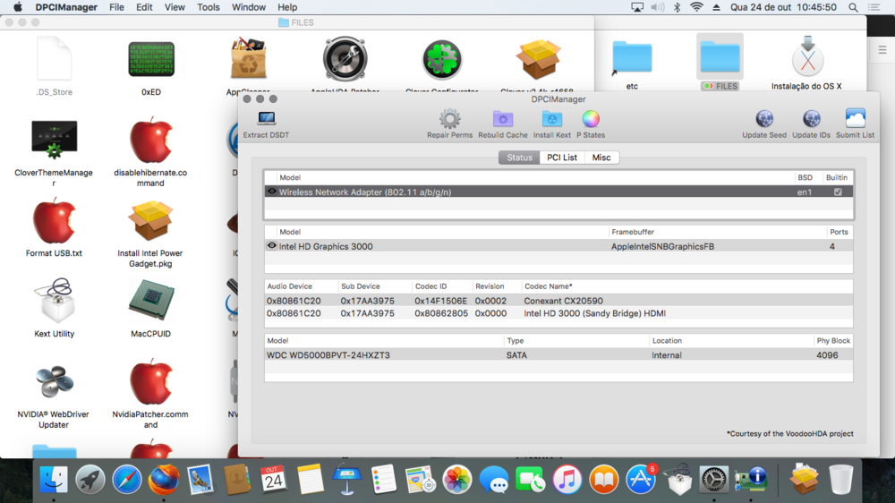
Task: Click the Codec ID column header
Action: (x=431, y=286)
